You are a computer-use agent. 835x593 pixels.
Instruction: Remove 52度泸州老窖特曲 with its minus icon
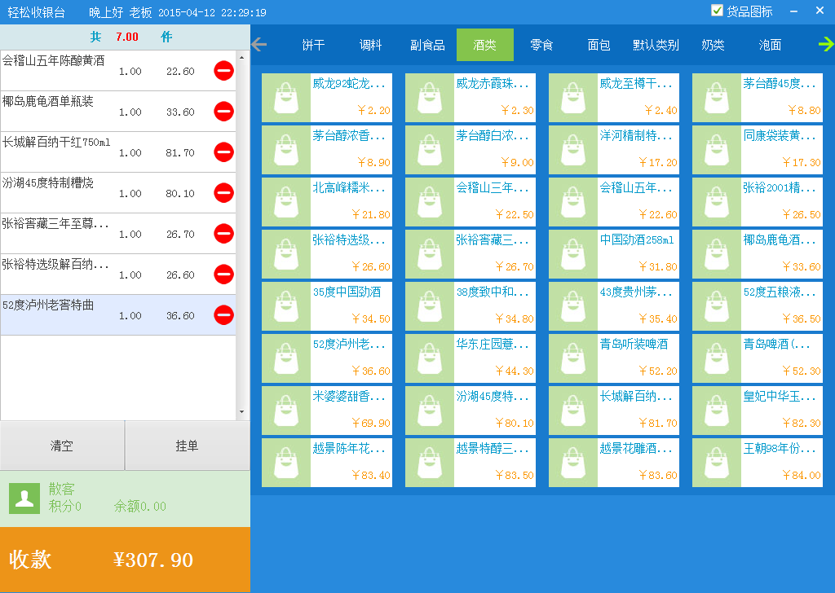coord(223,314)
